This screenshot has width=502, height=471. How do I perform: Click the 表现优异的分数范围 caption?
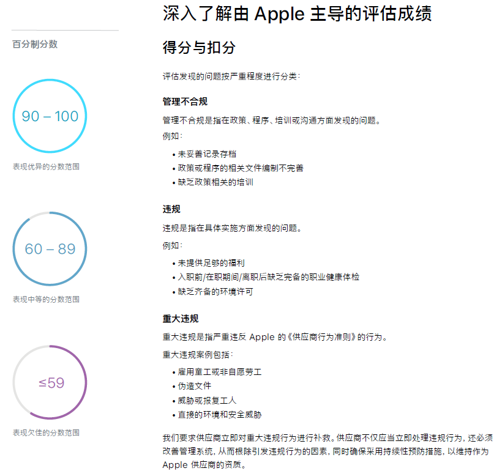tap(46, 166)
